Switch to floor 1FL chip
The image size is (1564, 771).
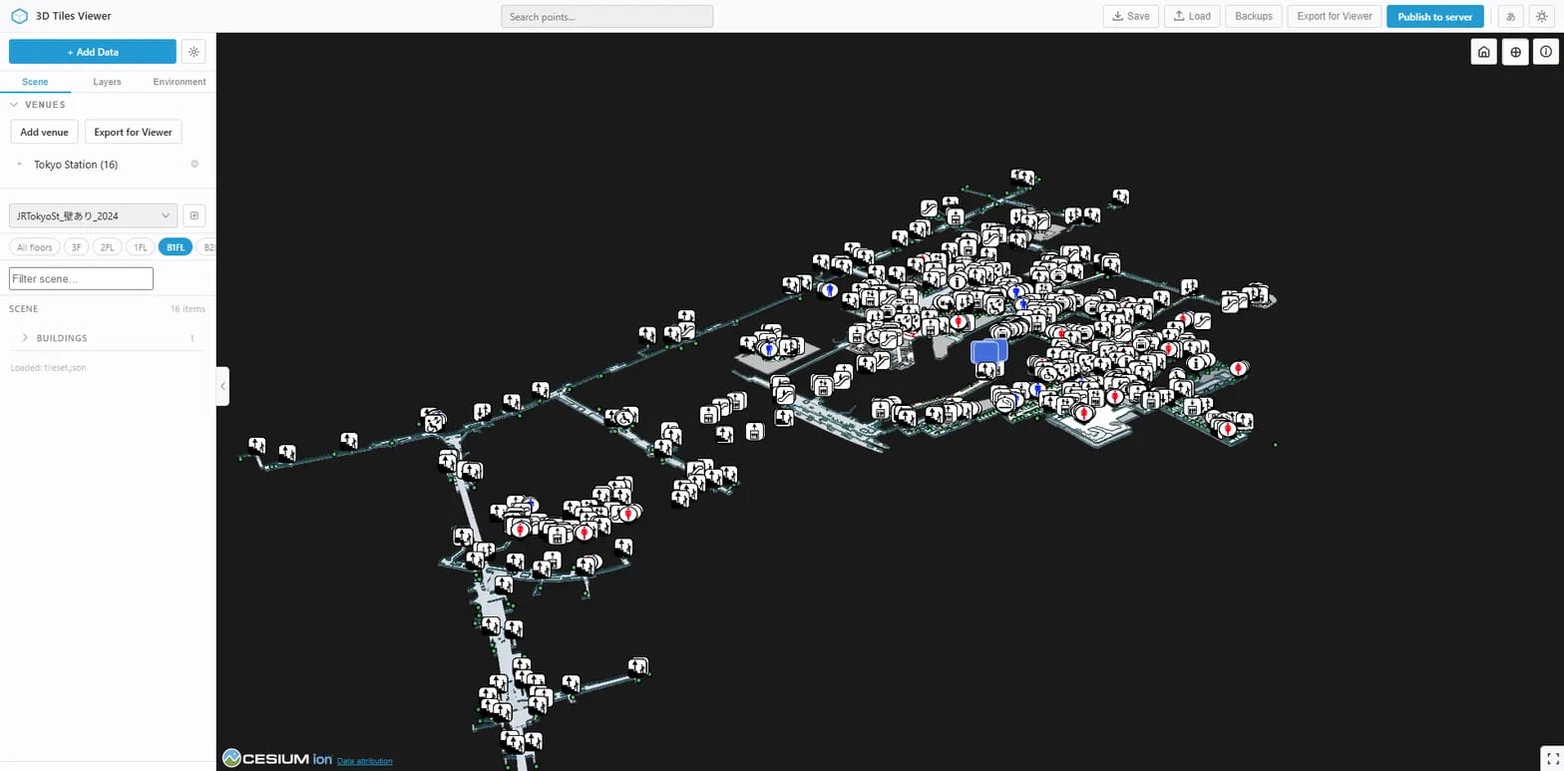(141, 247)
